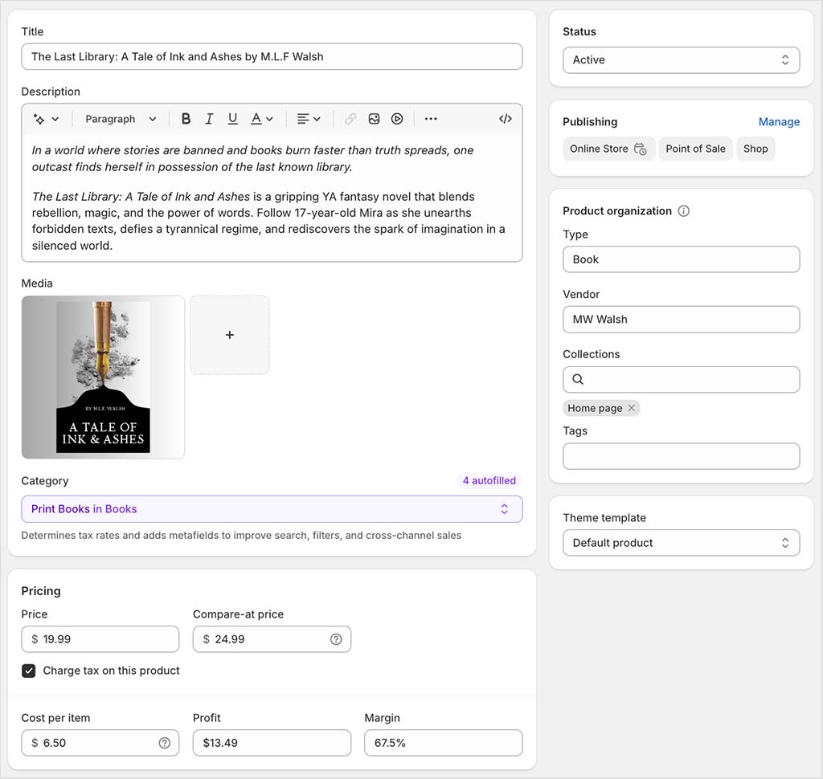Open the text alignment options
Viewport: 823px width, 779px height.
309,119
